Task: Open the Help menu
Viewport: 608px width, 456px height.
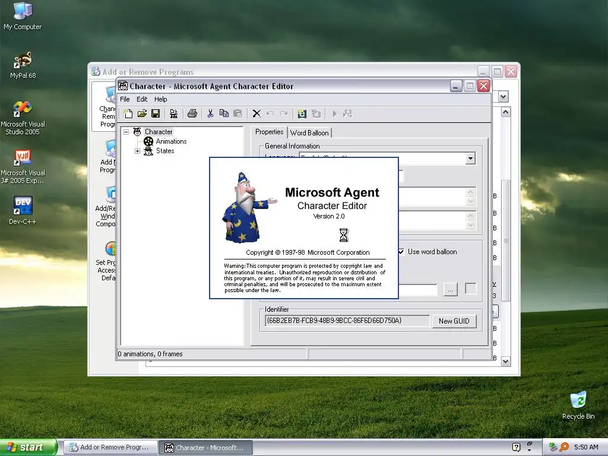Action: click(160, 99)
